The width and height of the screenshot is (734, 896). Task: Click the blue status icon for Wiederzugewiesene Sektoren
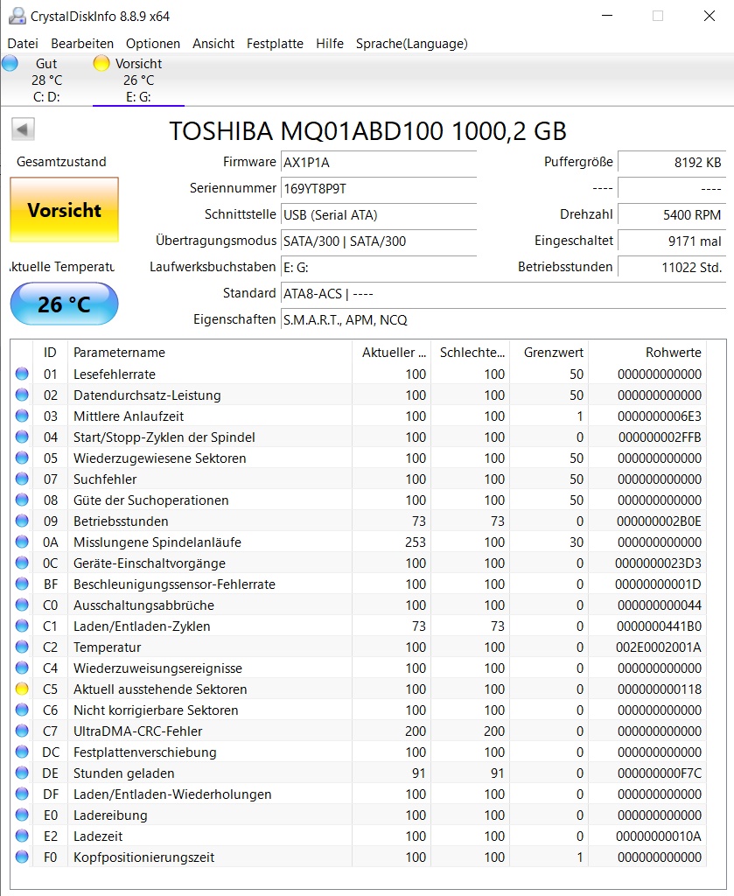(x=22, y=458)
